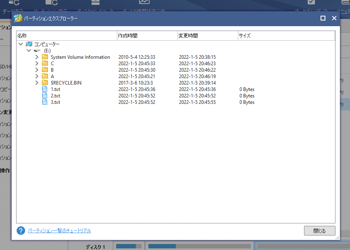350x250 pixels.
Task: Click the サイズ column header
Action: pyautogui.click(x=286, y=36)
